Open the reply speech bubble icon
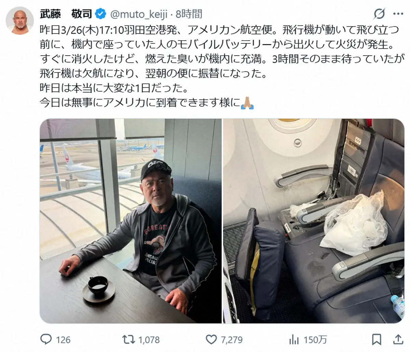This screenshot has height=352, width=410. tap(46, 339)
